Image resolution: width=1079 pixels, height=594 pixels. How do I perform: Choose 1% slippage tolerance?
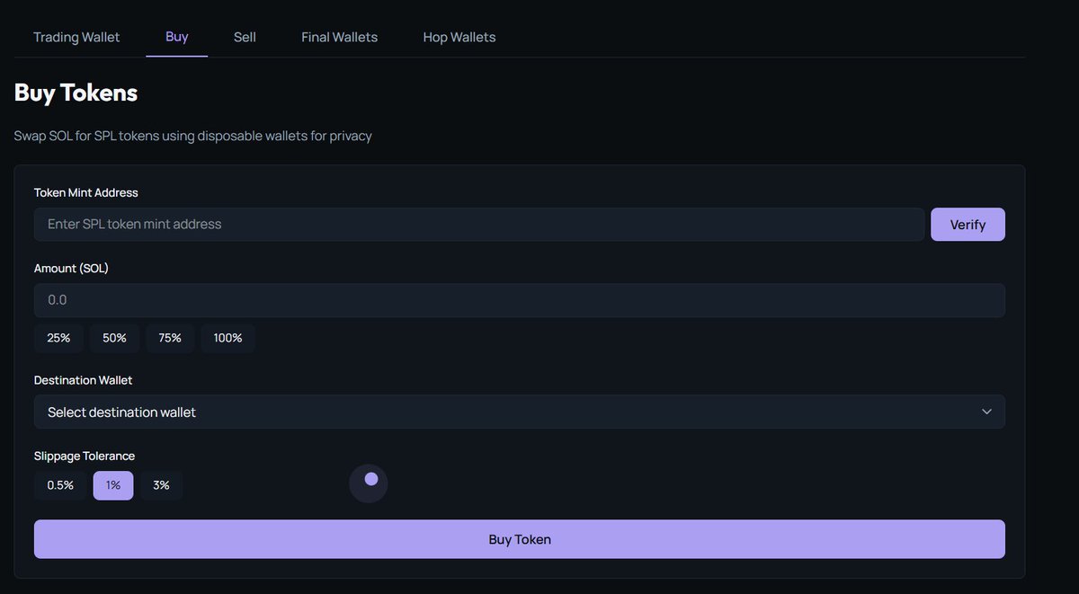113,485
